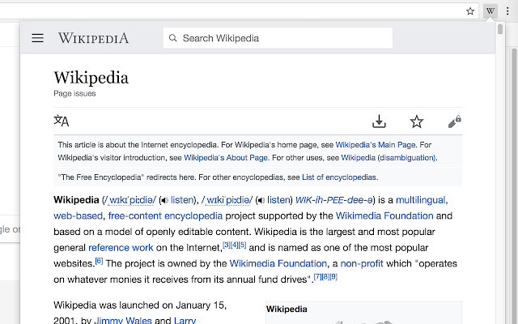
Task: Click the browser page scrollbar behind the popup
Action: point(514,185)
